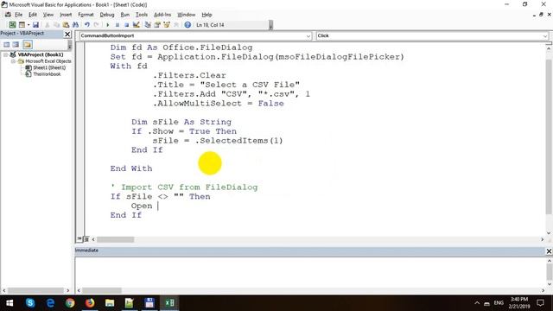553x311 pixels.
Task: Show hidden system tray icons chevron
Action: (x=477, y=303)
